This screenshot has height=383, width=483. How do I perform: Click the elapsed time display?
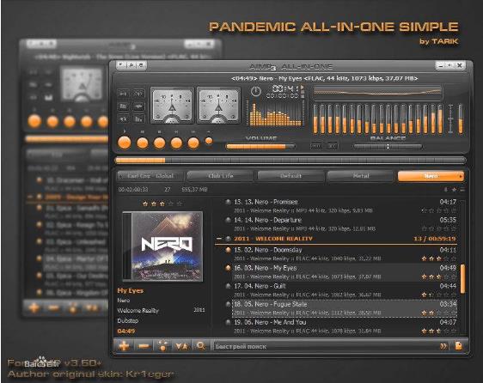[285, 89]
